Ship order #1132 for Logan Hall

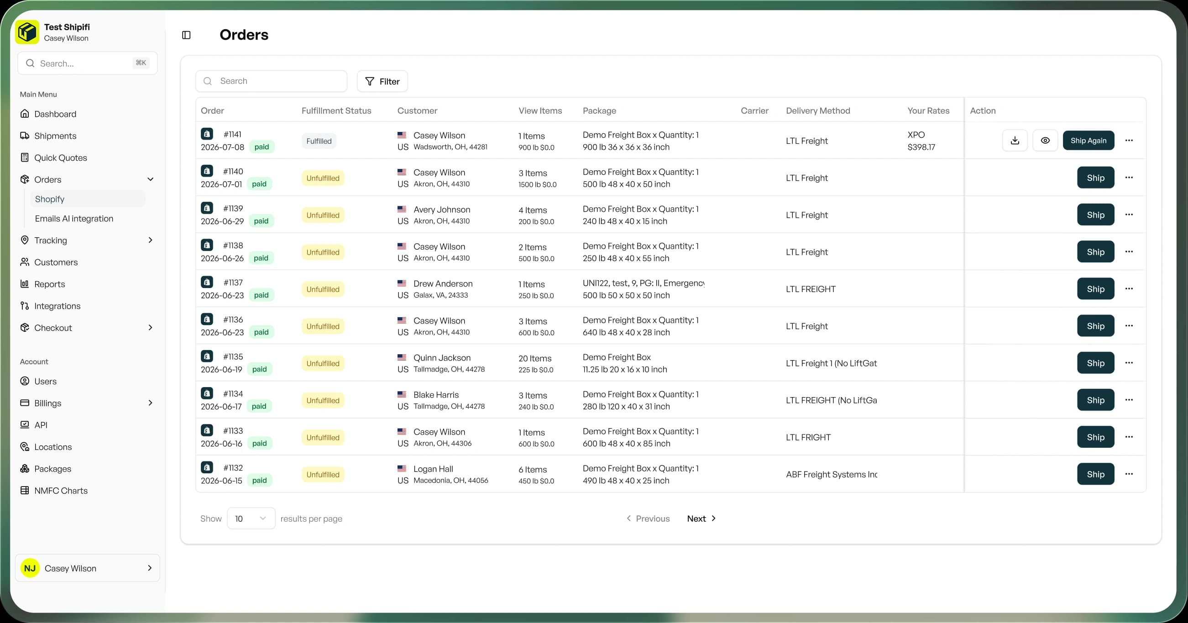[x=1096, y=474]
